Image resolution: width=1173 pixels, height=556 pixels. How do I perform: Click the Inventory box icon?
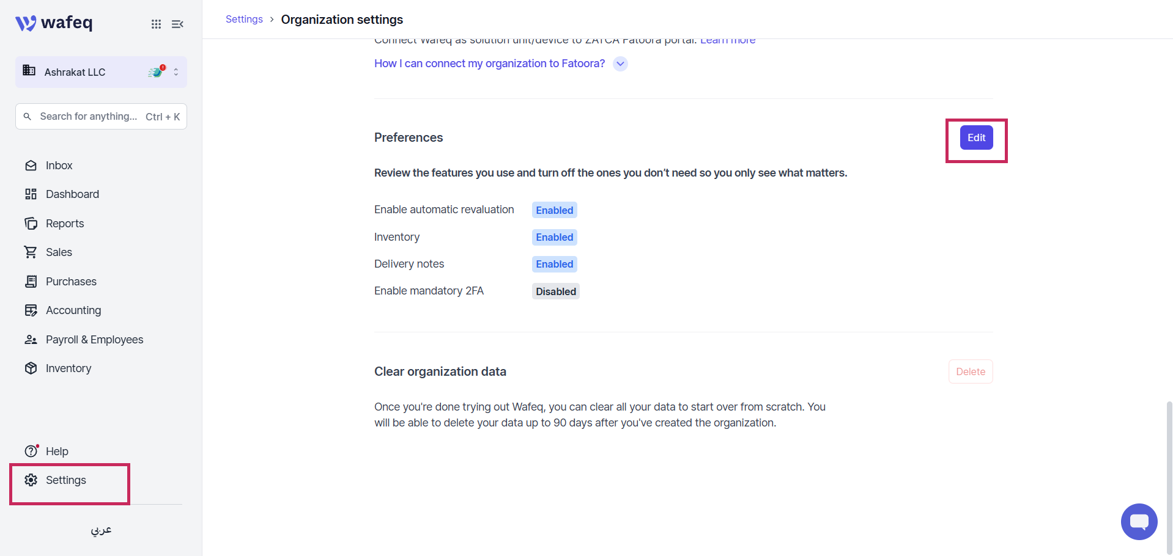[31, 368]
